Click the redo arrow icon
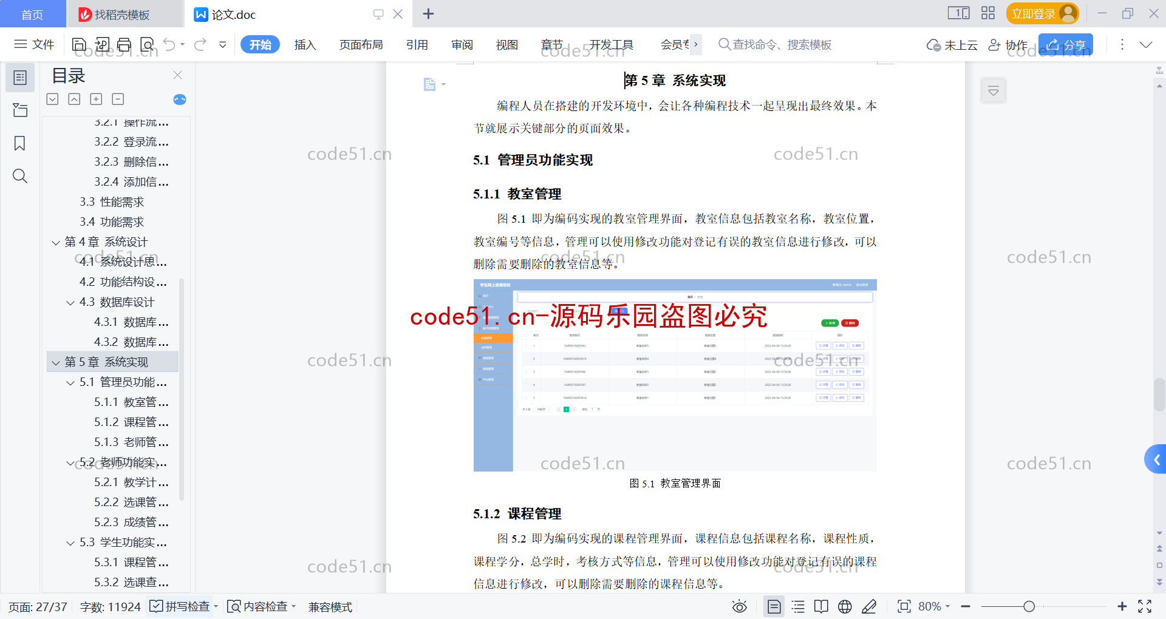The height and width of the screenshot is (619, 1166). 200,44
